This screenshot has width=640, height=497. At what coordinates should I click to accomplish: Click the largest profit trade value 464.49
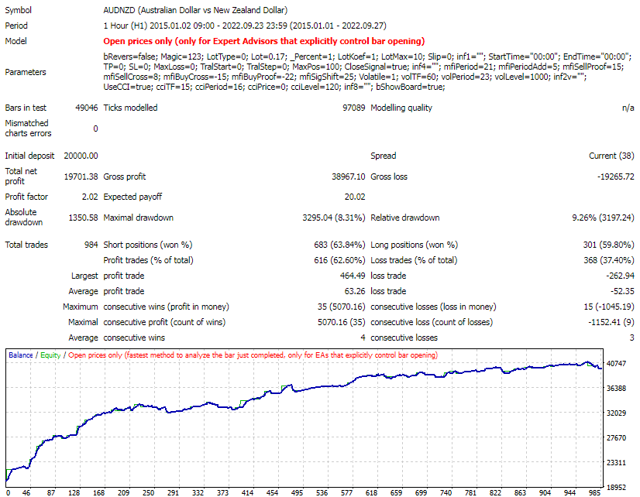pos(353,276)
